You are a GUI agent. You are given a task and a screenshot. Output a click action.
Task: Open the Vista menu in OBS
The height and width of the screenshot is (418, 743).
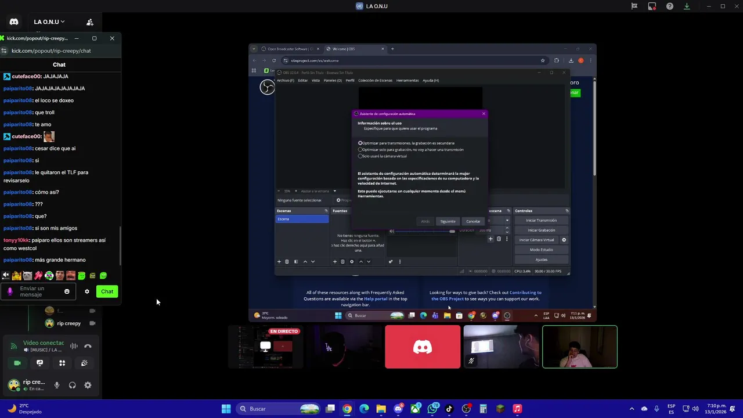click(316, 81)
